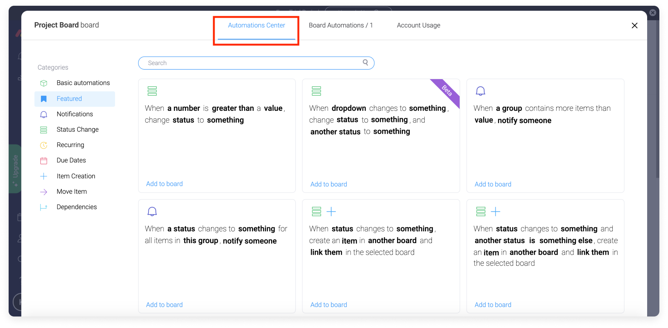Open the Notifications category
The height and width of the screenshot is (328, 668).
(x=75, y=114)
